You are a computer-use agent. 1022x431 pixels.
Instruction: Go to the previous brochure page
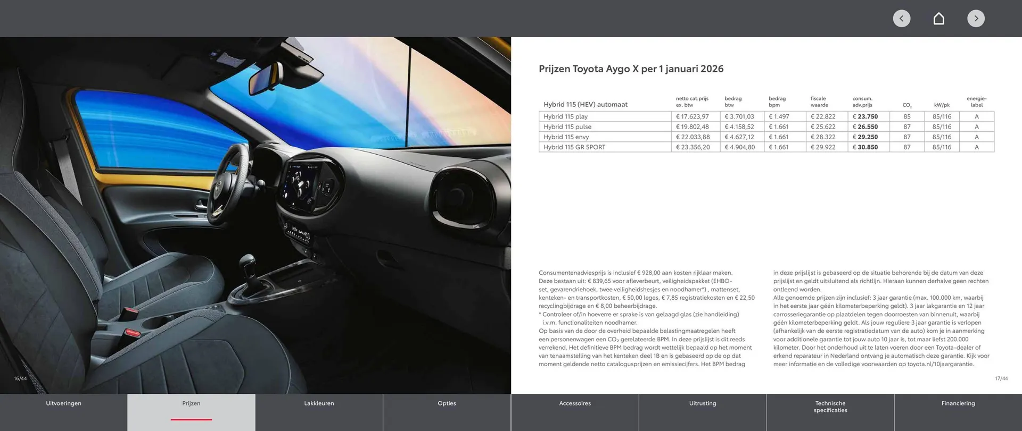(901, 19)
